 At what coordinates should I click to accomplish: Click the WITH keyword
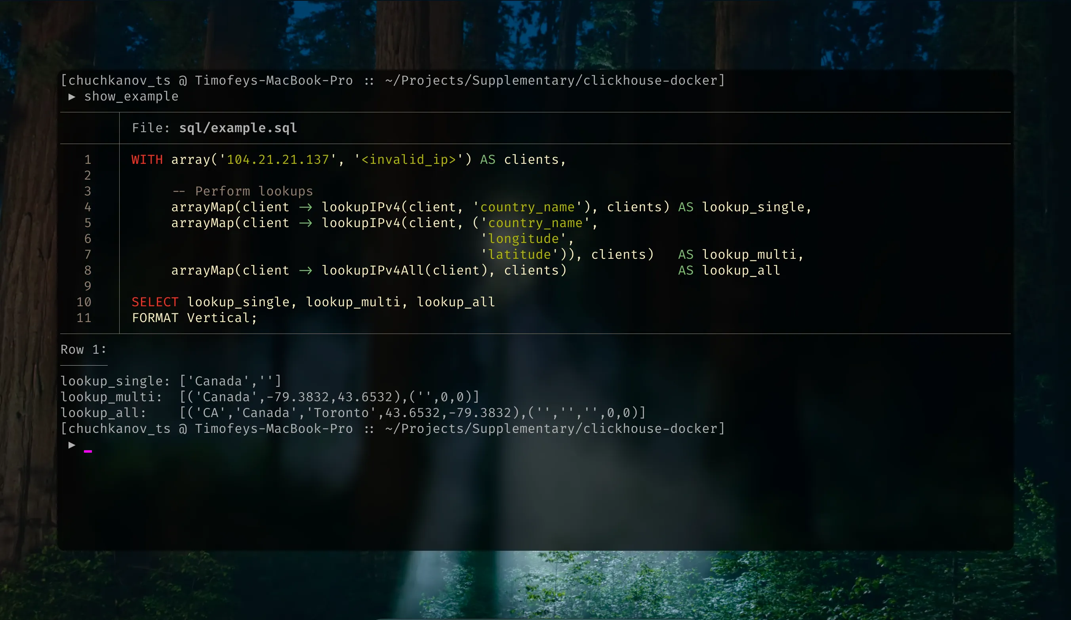click(147, 160)
